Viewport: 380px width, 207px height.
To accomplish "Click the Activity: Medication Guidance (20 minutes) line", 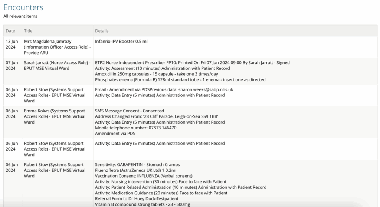I will [161, 193].
